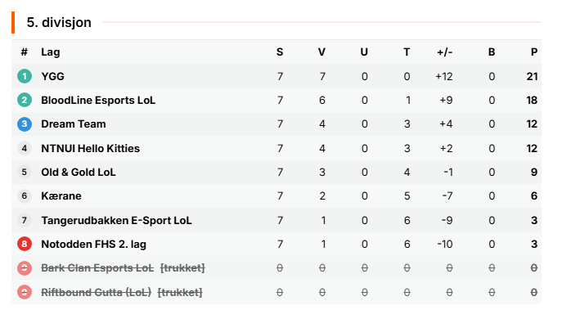Click the P points column header
This screenshot has width=562, height=319.
[x=534, y=52]
